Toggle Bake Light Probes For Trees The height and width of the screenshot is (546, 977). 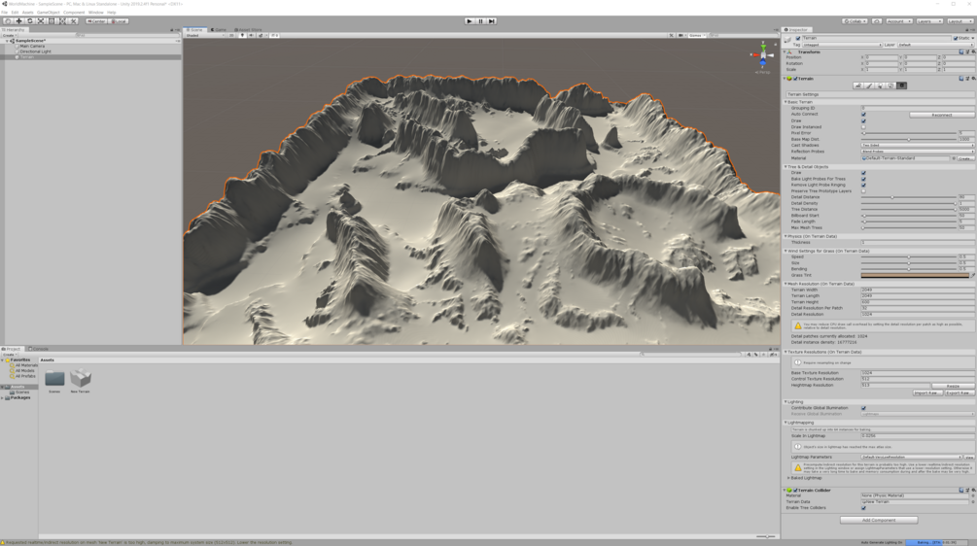pos(863,179)
